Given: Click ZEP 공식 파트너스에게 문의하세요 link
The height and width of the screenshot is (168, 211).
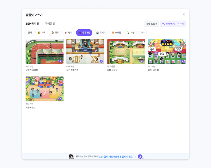Looking at the screenshot, I should [x=116, y=157].
